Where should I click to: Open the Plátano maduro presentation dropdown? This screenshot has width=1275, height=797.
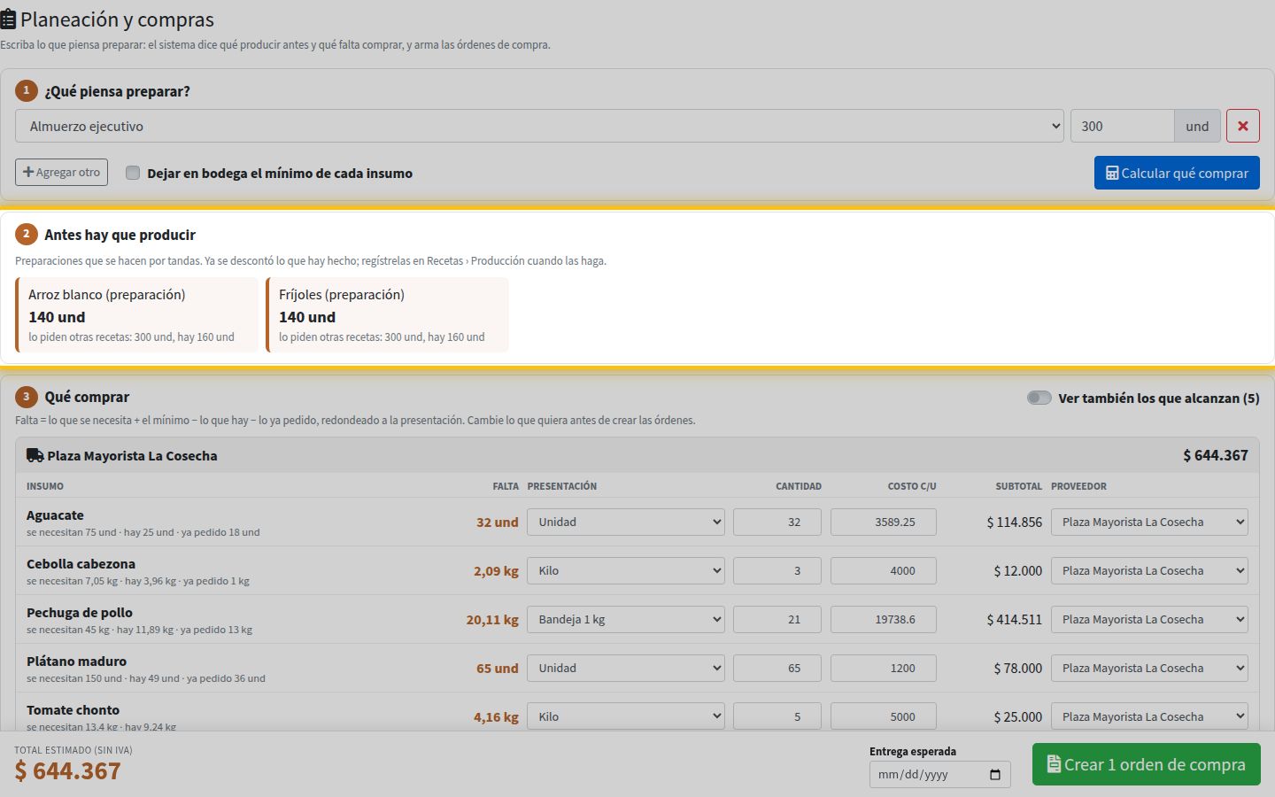[626, 668]
